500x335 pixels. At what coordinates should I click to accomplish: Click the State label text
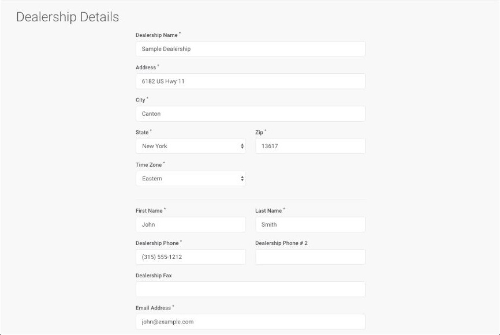click(x=142, y=133)
